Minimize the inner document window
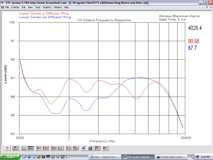 203,7
